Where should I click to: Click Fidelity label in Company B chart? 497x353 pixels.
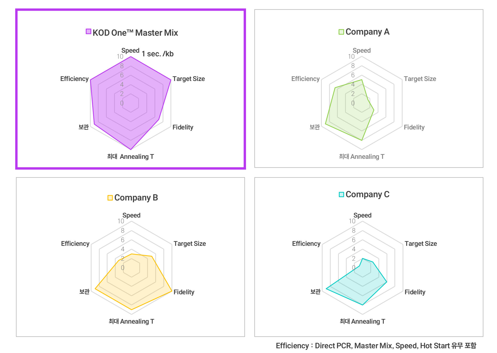(x=184, y=292)
